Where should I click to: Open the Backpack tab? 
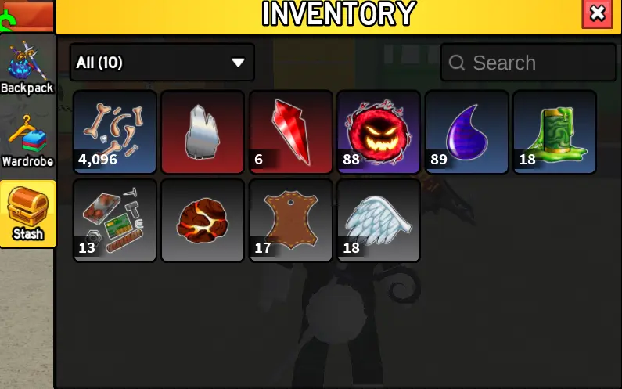[27, 67]
